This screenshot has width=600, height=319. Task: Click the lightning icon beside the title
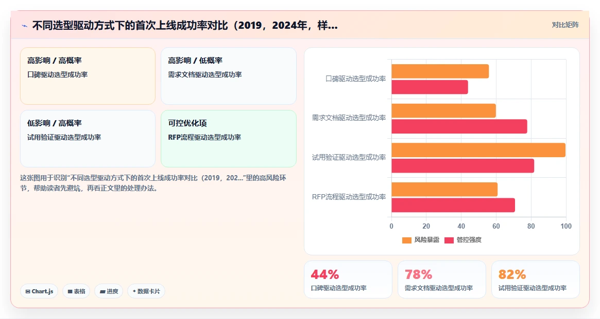pyautogui.click(x=25, y=26)
